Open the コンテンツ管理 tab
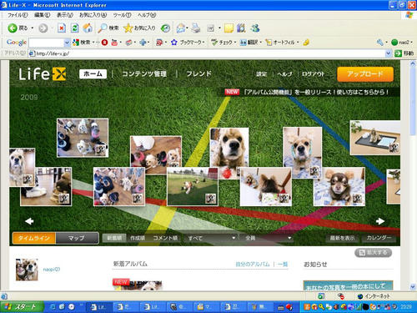 144,73
